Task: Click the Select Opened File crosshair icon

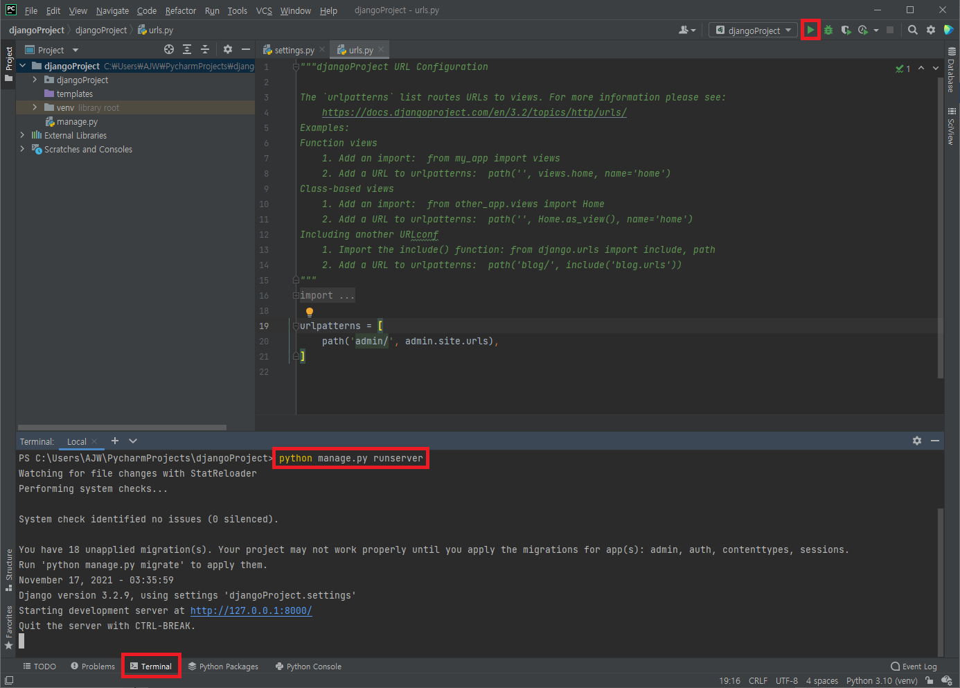Action: coord(169,49)
